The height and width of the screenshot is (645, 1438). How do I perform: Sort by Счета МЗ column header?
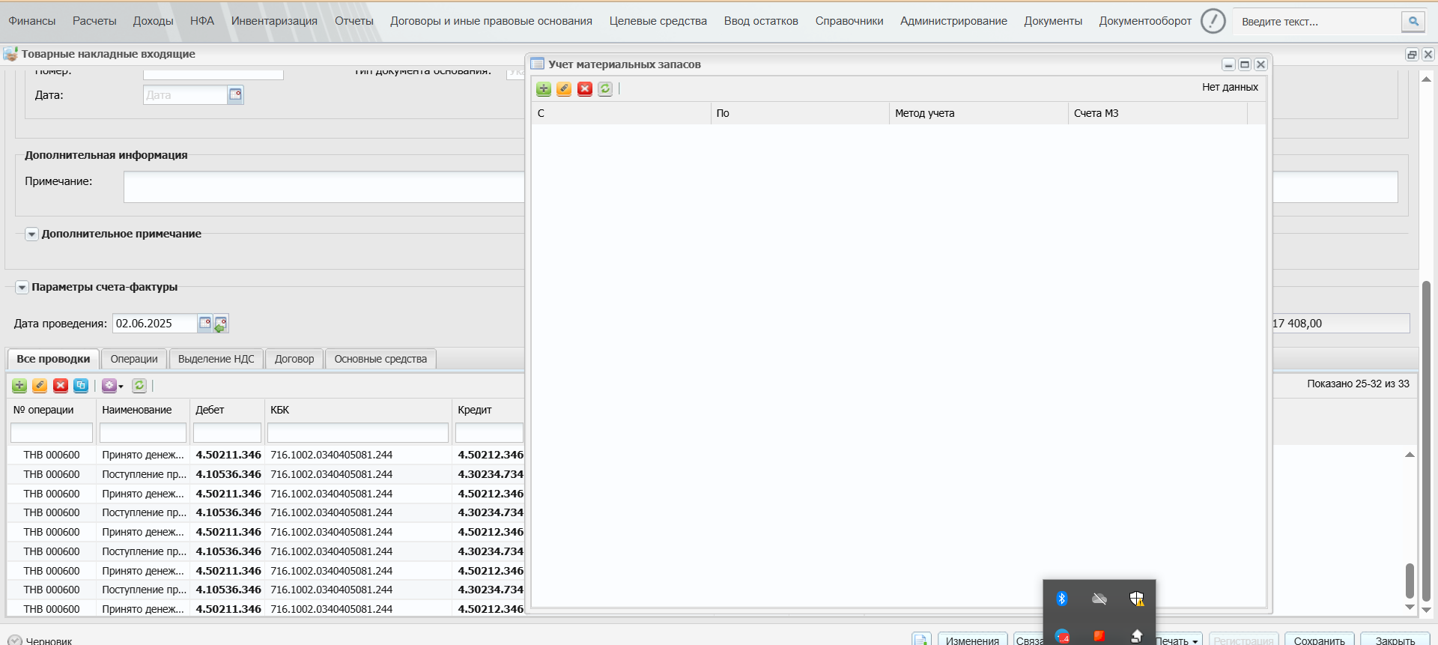tap(1158, 113)
